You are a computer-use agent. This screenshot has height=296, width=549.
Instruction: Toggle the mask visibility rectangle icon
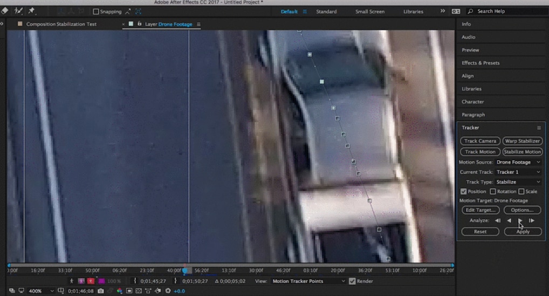coord(129,291)
